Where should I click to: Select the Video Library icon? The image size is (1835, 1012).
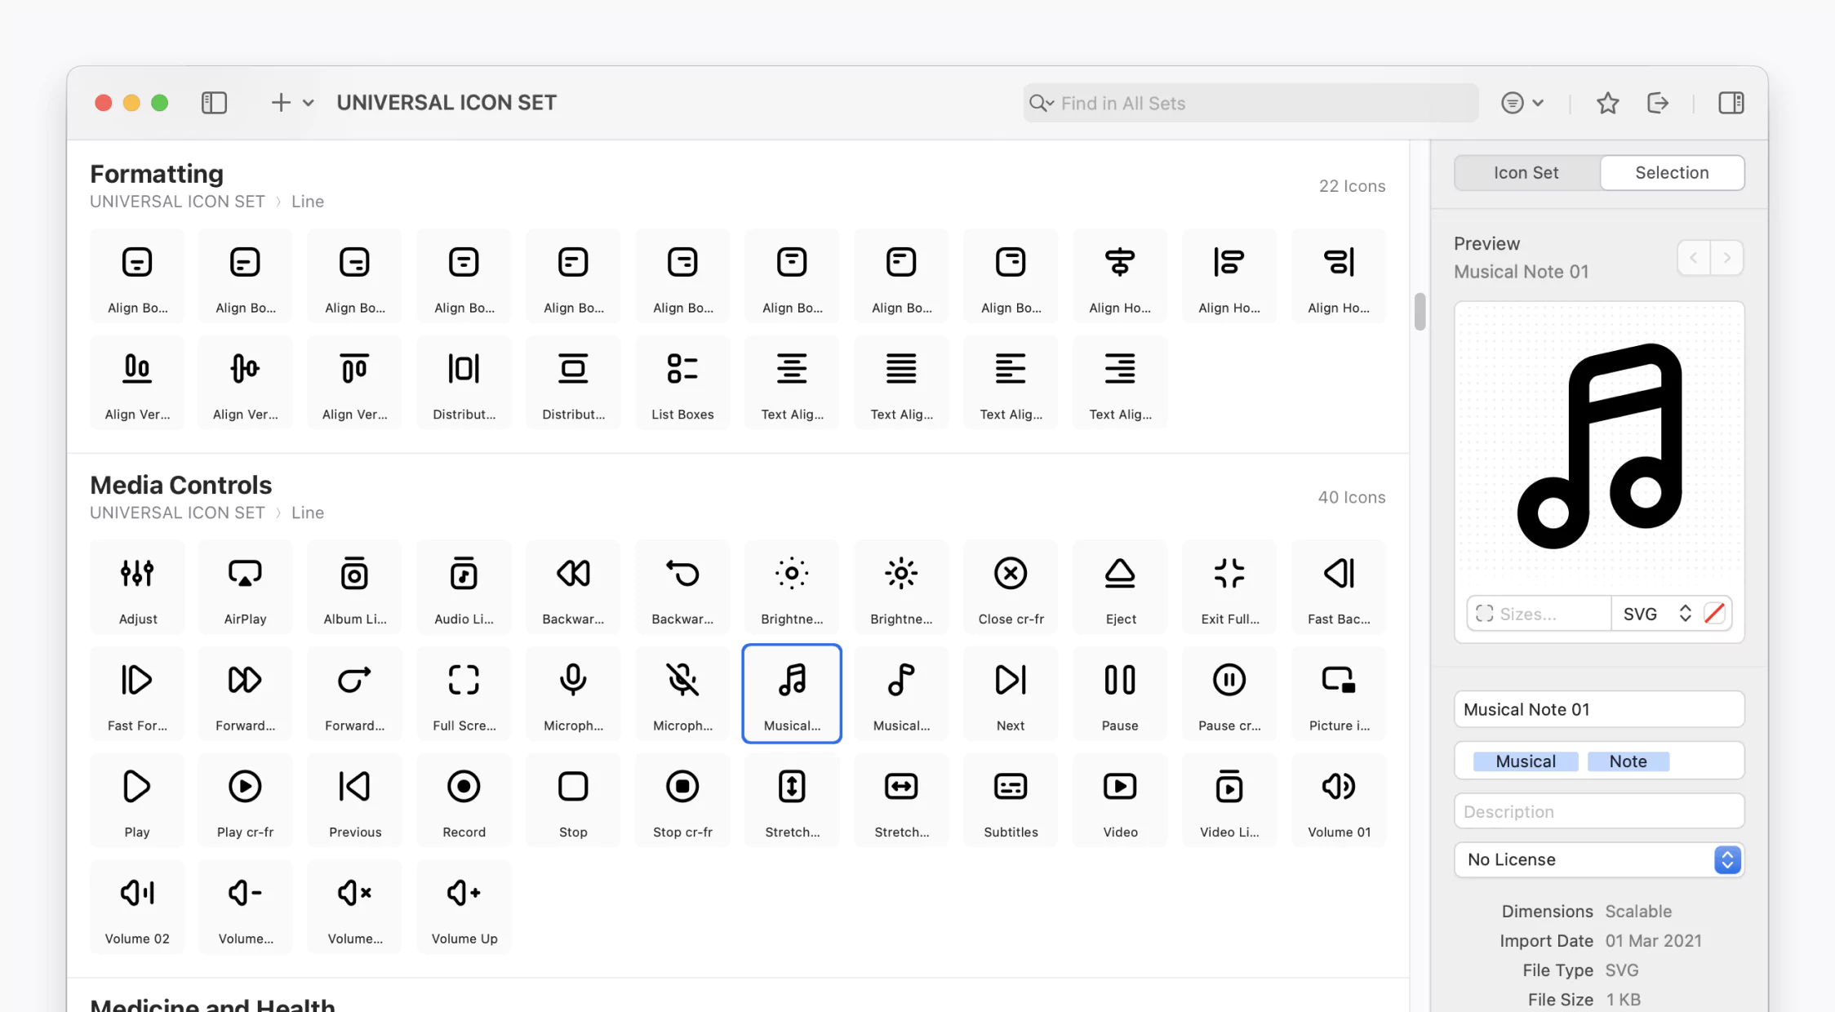1229,801
